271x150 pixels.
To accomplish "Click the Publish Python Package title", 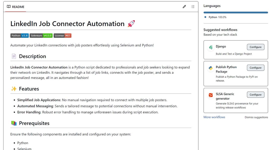I will coord(226,69).
